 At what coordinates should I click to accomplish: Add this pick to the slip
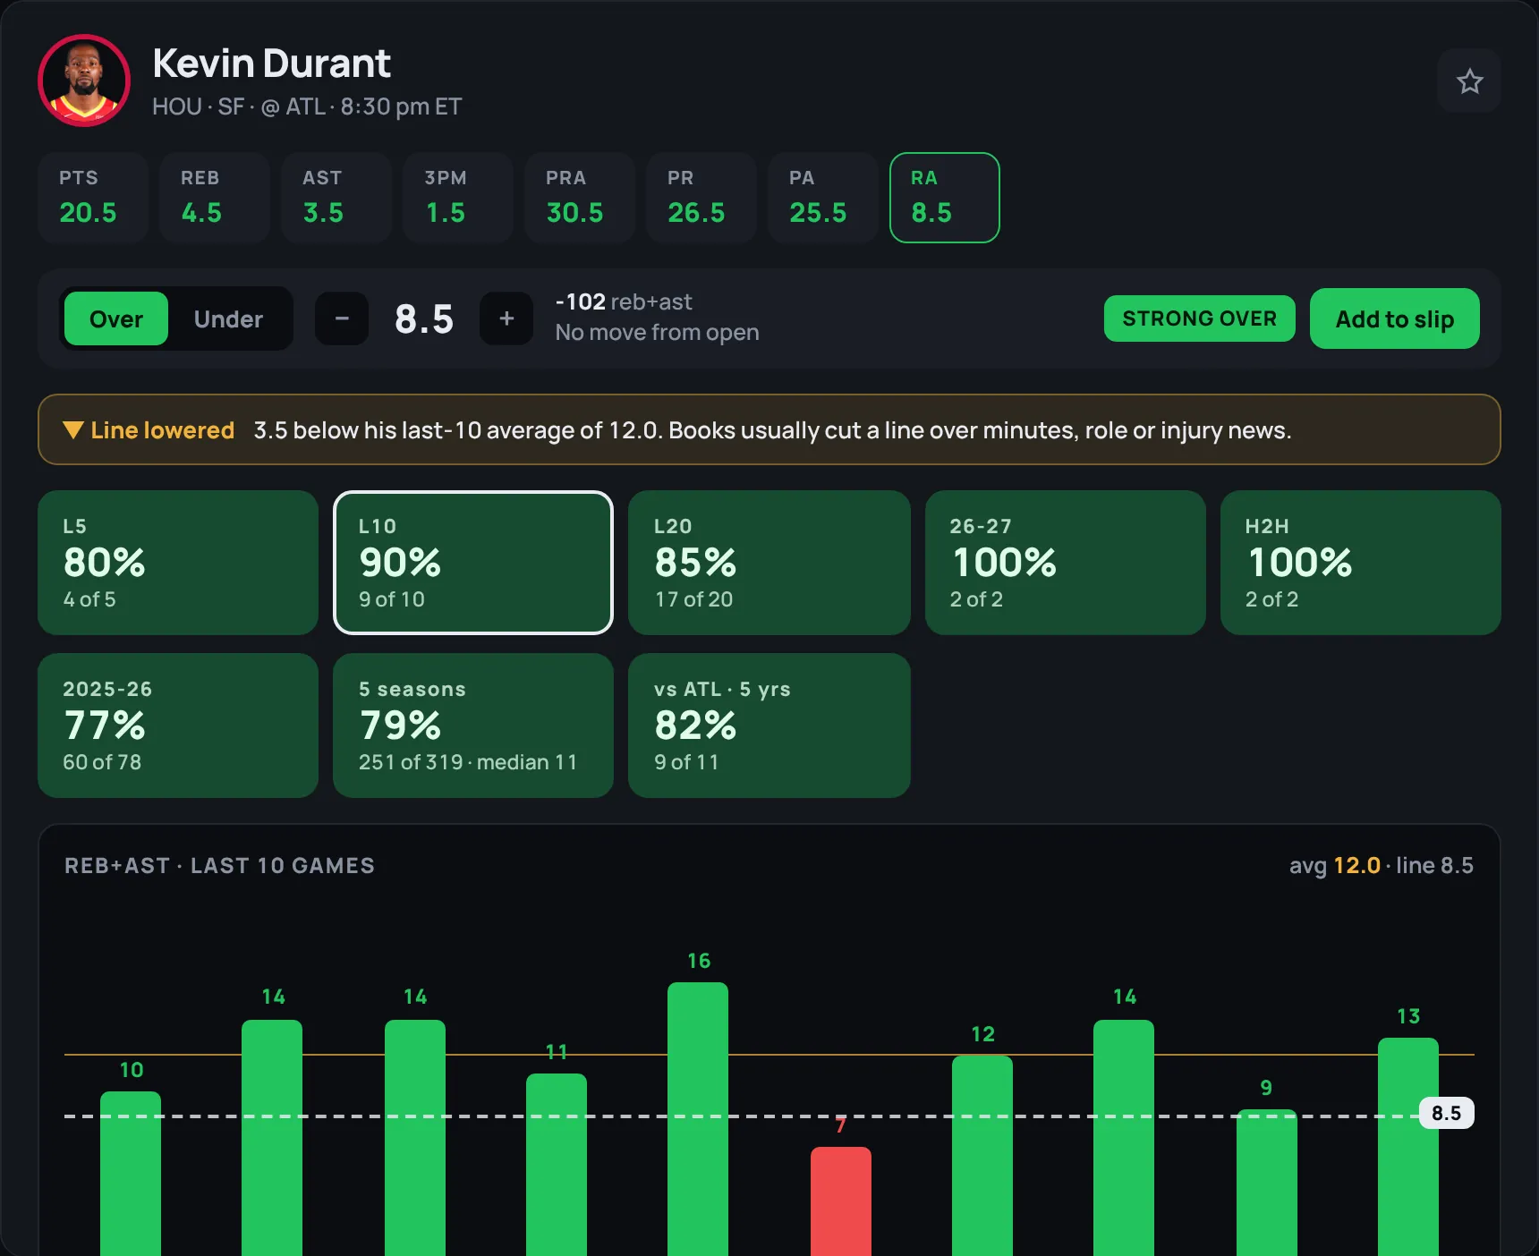pos(1394,318)
